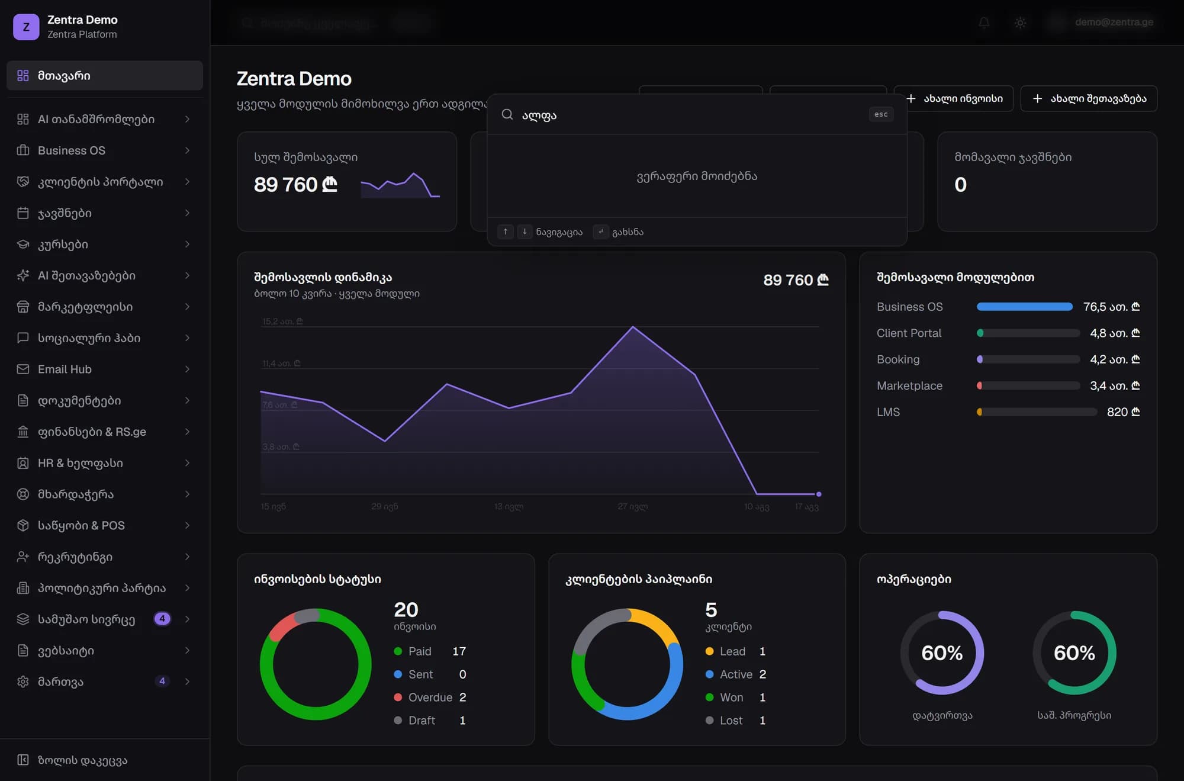Click the Client Portal revenue label
The image size is (1184, 781).
click(909, 333)
